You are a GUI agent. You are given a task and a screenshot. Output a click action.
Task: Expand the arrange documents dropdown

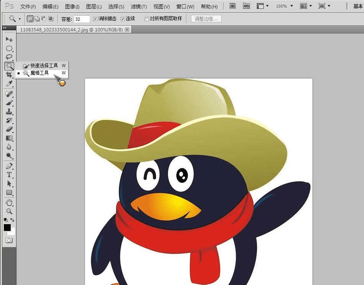[305, 6]
